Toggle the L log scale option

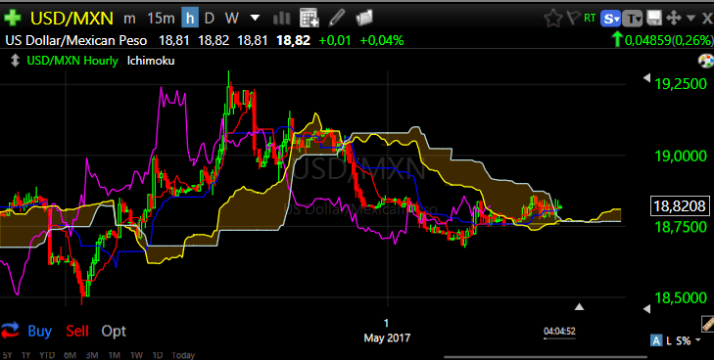[x=669, y=340]
